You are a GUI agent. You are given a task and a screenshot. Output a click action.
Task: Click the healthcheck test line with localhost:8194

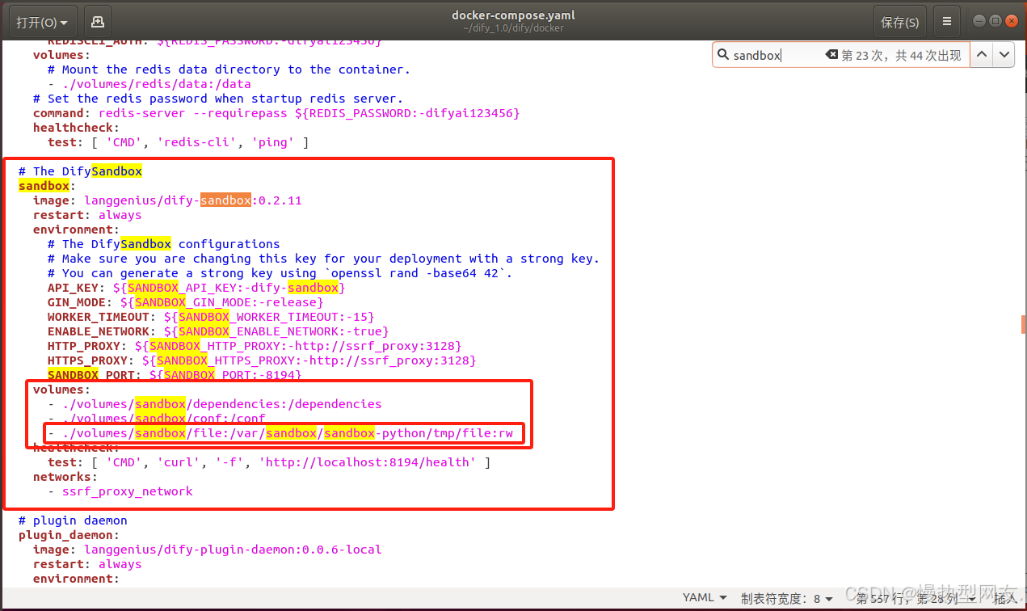[x=269, y=462]
